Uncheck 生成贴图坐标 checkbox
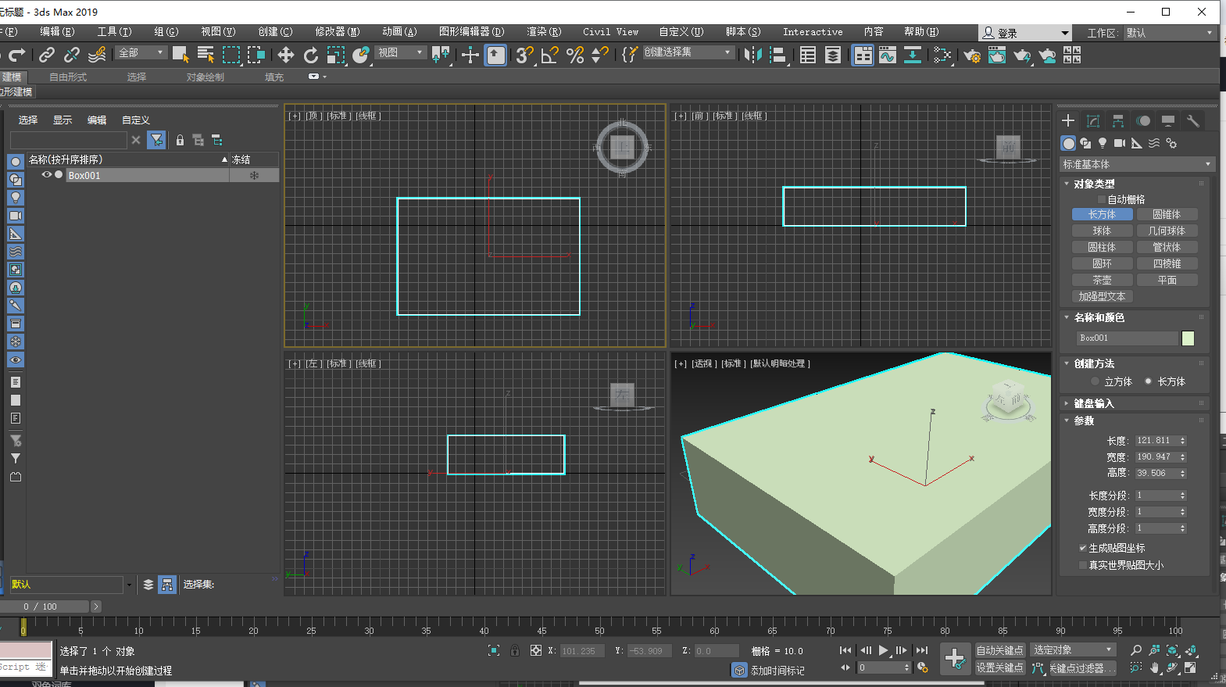Screen dimensions: 1226x687 (x=1083, y=548)
